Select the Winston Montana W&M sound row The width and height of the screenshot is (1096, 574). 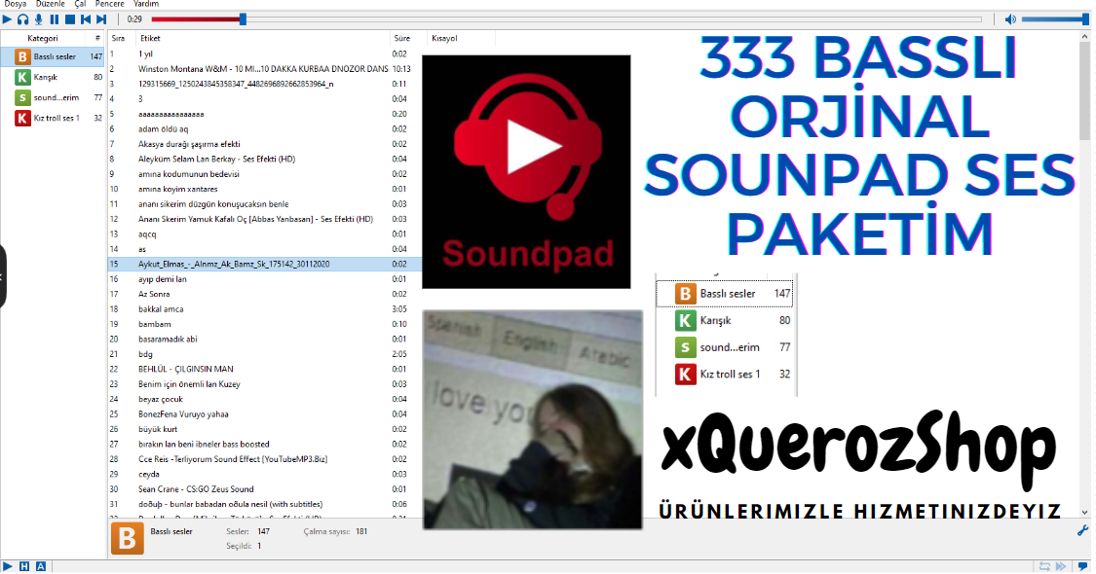pos(265,69)
